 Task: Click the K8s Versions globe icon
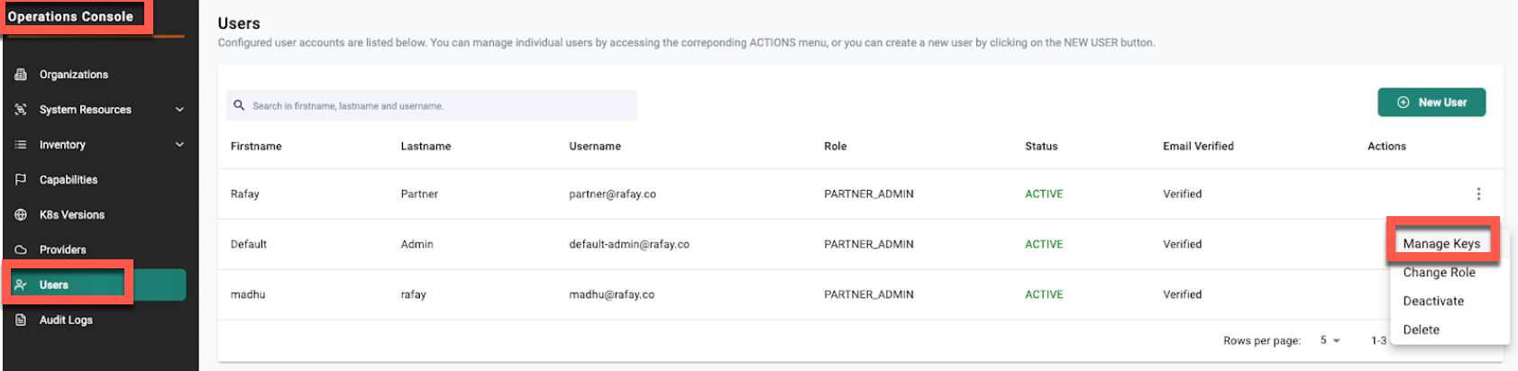click(21, 215)
